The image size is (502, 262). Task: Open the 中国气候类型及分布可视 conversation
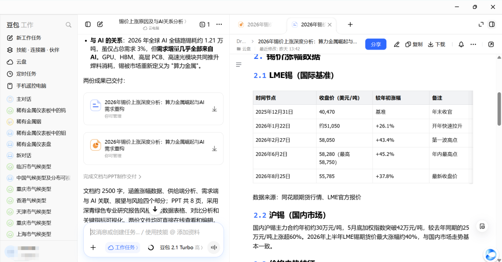pyautogui.click(x=39, y=178)
